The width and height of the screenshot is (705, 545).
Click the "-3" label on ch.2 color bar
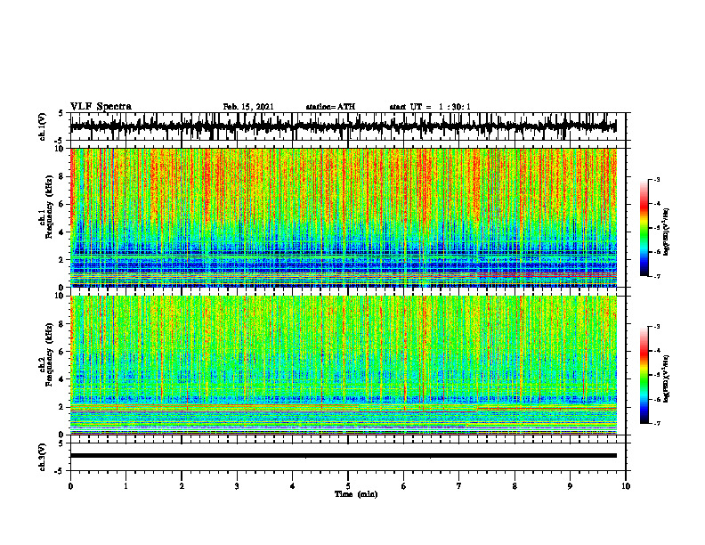tap(656, 327)
